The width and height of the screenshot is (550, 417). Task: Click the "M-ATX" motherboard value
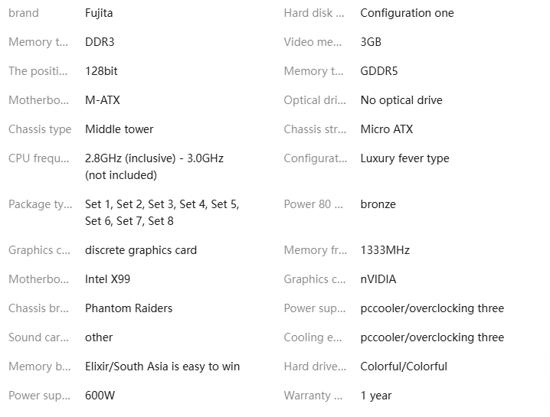click(103, 100)
